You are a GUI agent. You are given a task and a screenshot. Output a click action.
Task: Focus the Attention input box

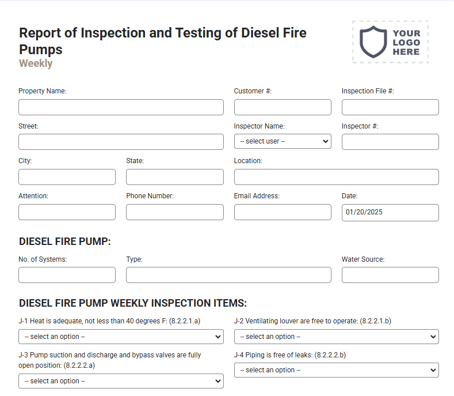tap(67, 212)
